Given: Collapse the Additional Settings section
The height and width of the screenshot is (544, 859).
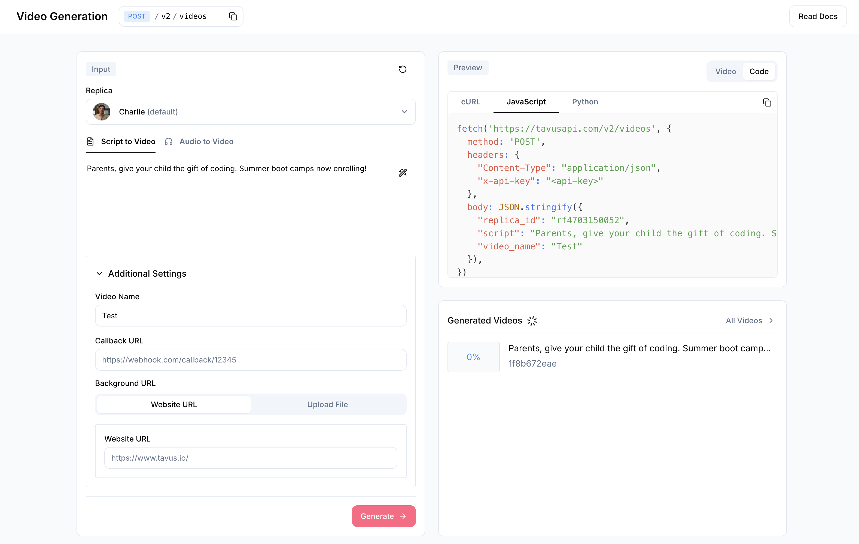Looking at the screenshot, I should click(x=99, y=274).
